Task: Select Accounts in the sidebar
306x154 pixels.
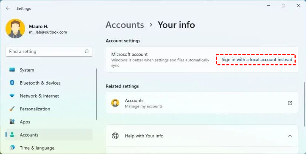Action: click(29, 135)
